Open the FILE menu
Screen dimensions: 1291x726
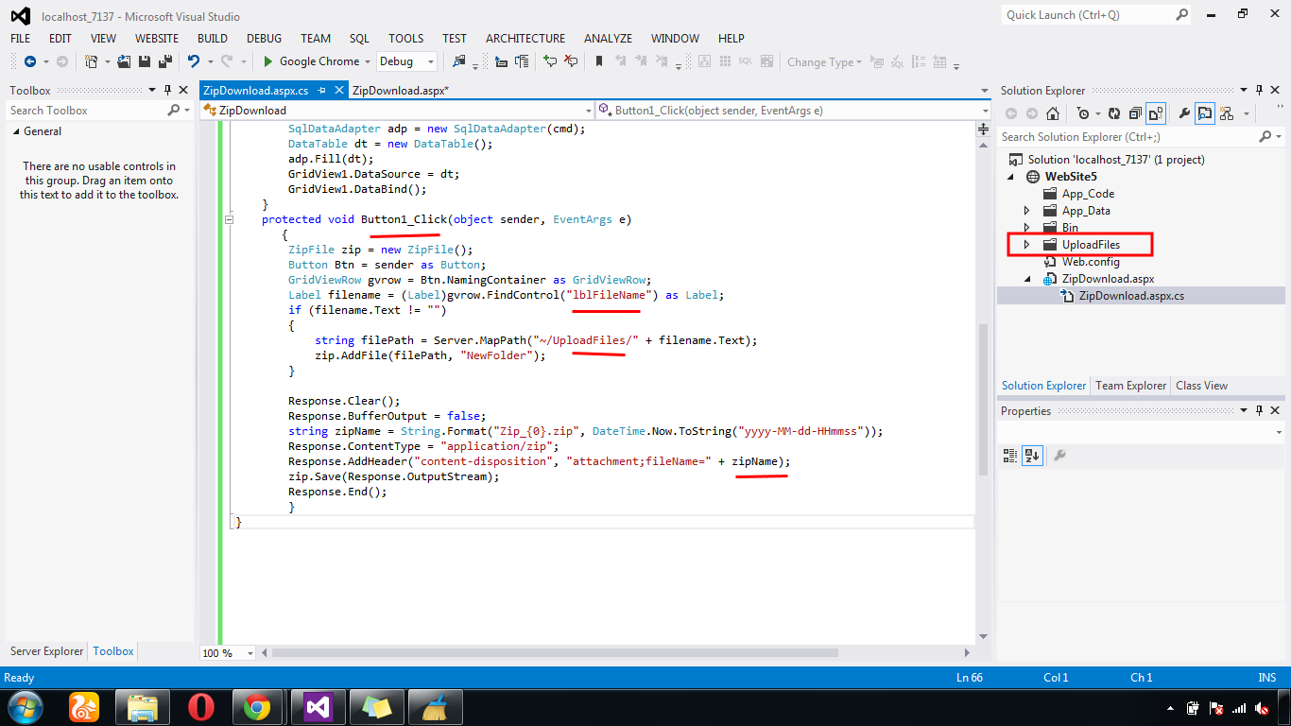click(21, 39)
